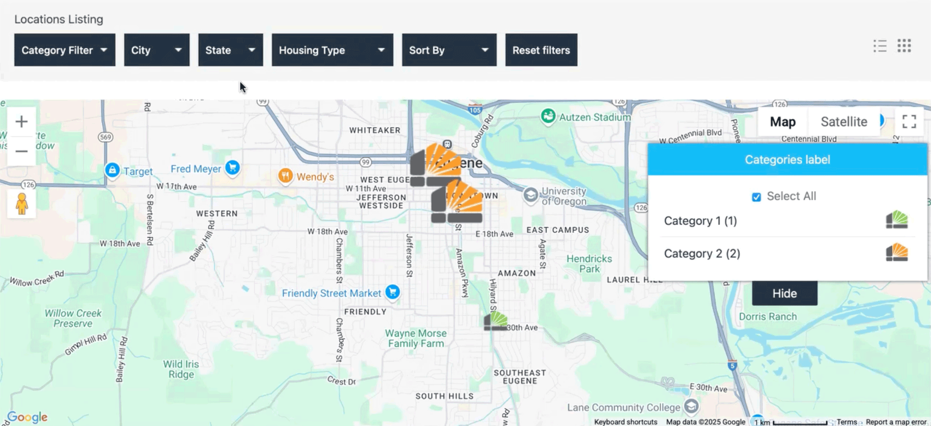
Task: Zoom in on the map
Action: [21, 122]
